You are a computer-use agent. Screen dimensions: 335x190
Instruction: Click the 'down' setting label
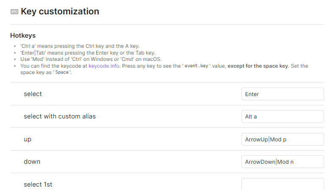tap(32, 161)
